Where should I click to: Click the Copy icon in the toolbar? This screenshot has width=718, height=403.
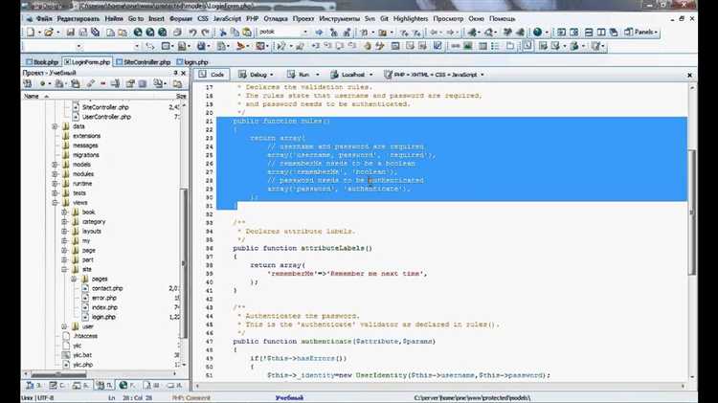235,32
